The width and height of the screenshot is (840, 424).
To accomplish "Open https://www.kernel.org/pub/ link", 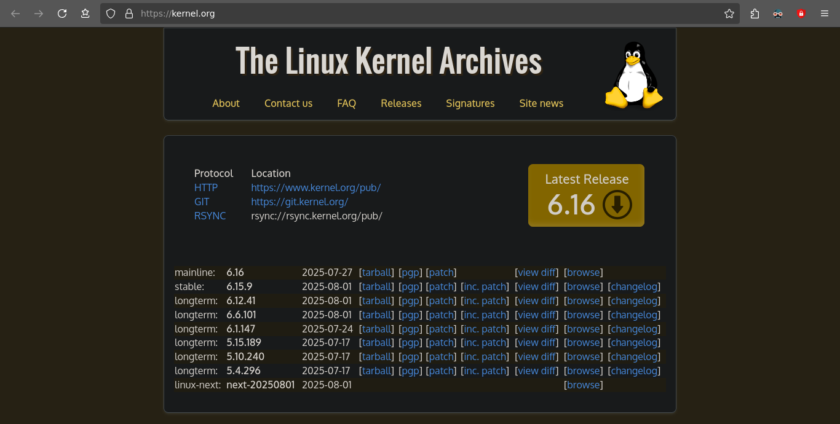I will click(x=315, y=187).
